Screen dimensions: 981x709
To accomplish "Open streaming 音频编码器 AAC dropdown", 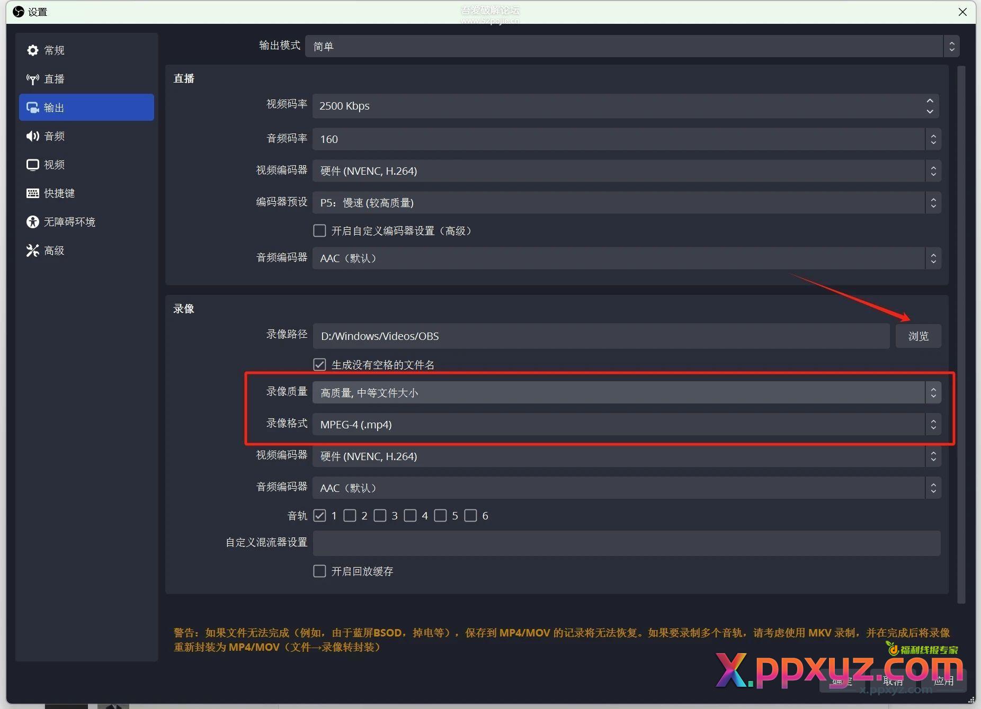I will coord(627,258).
